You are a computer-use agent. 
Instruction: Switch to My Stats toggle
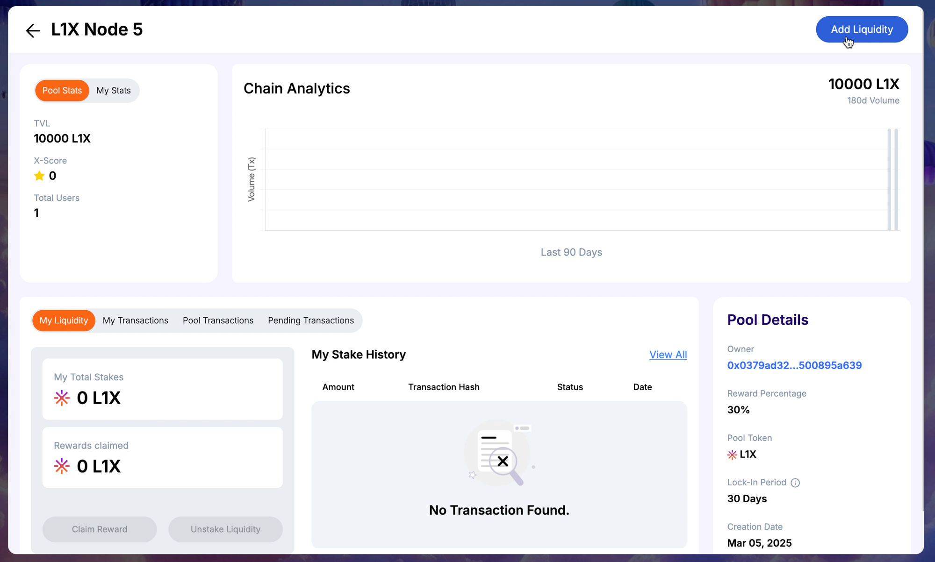tap(114, 91)
